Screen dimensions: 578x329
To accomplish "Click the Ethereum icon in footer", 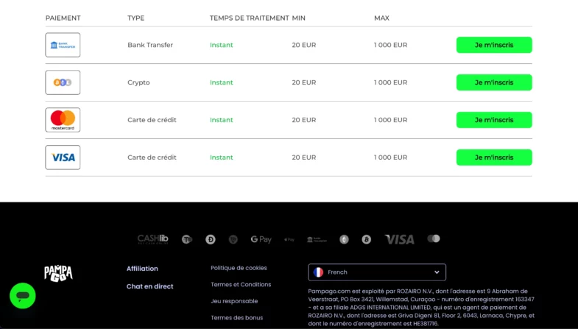I will click(344, 239).
